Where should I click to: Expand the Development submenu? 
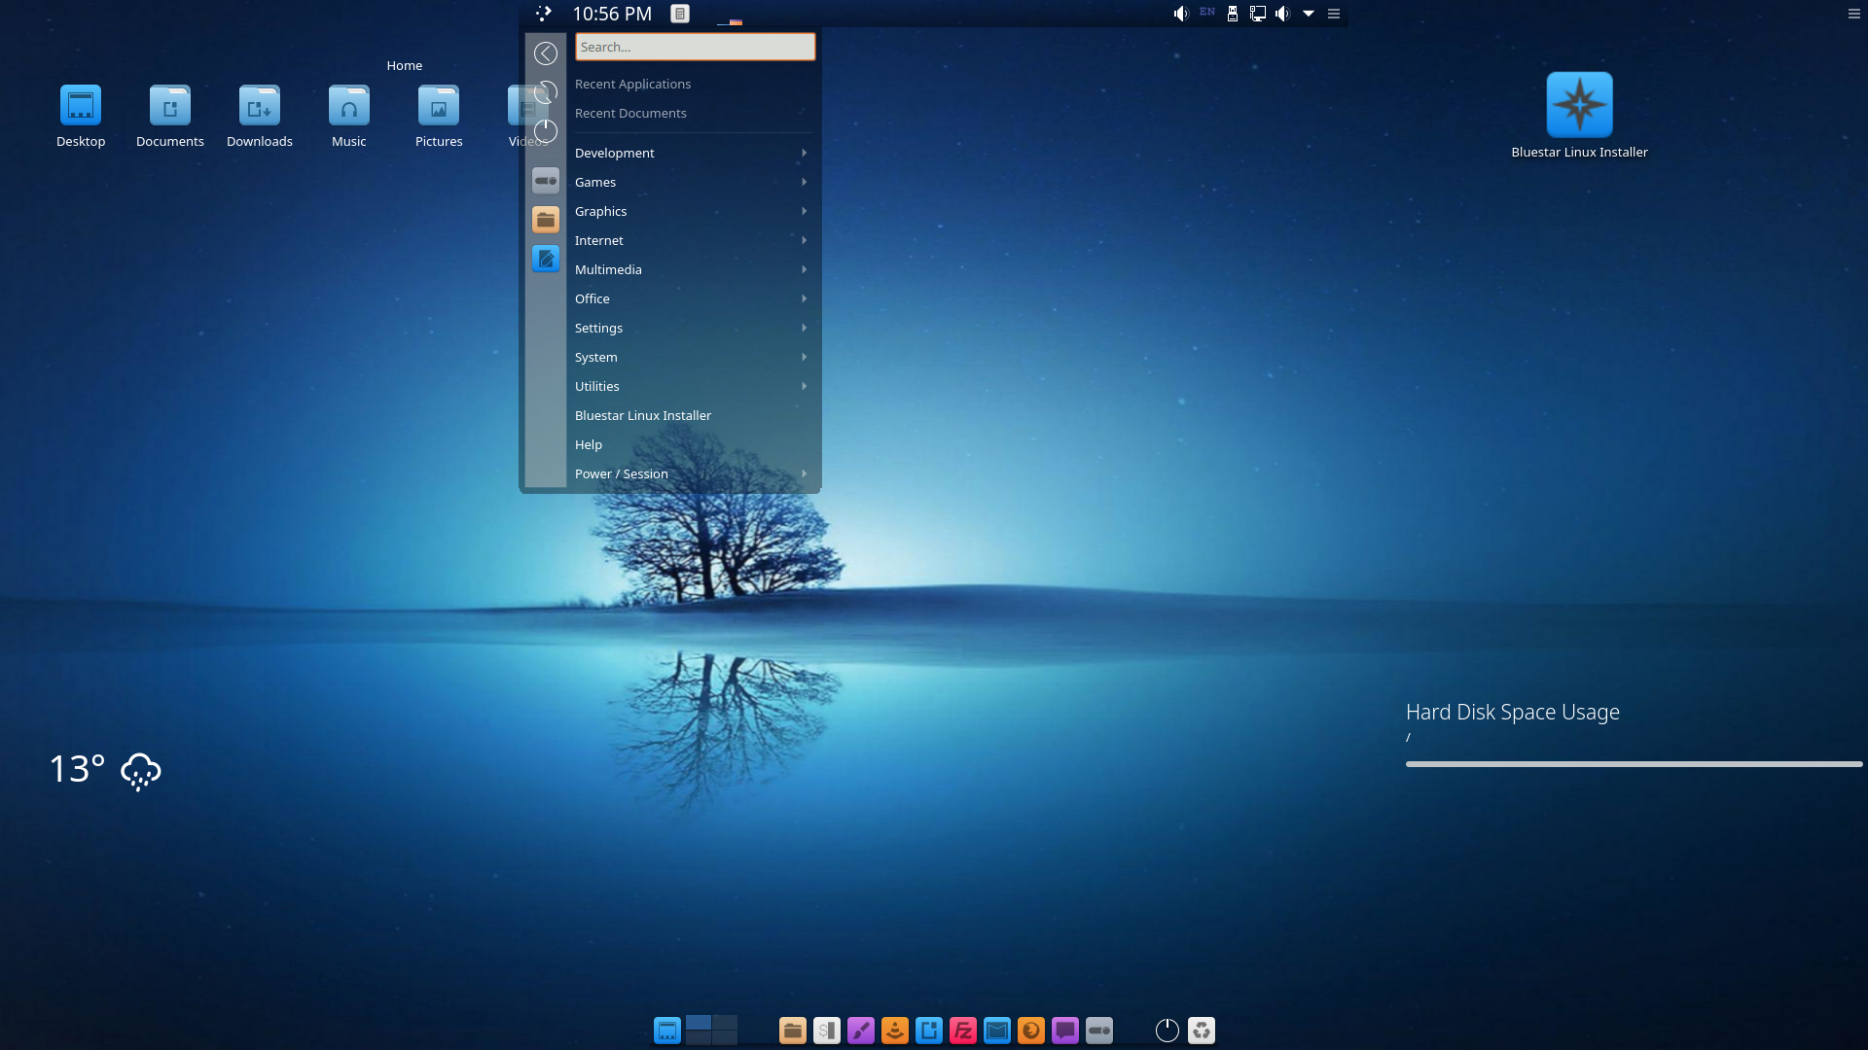pyautogui.click(x=692, y=153)
